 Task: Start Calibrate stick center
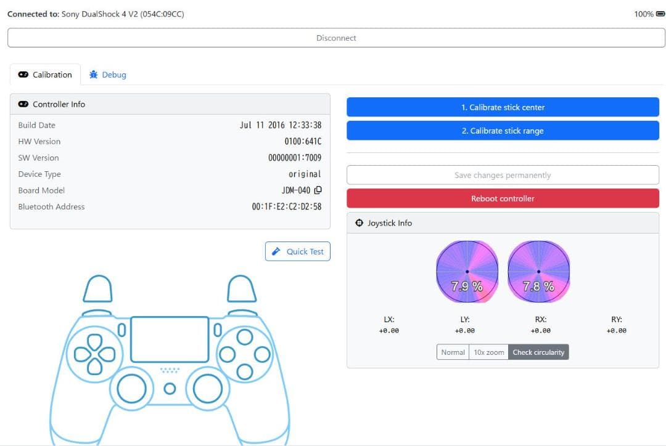pyautogui.click(x=503, y=107)
